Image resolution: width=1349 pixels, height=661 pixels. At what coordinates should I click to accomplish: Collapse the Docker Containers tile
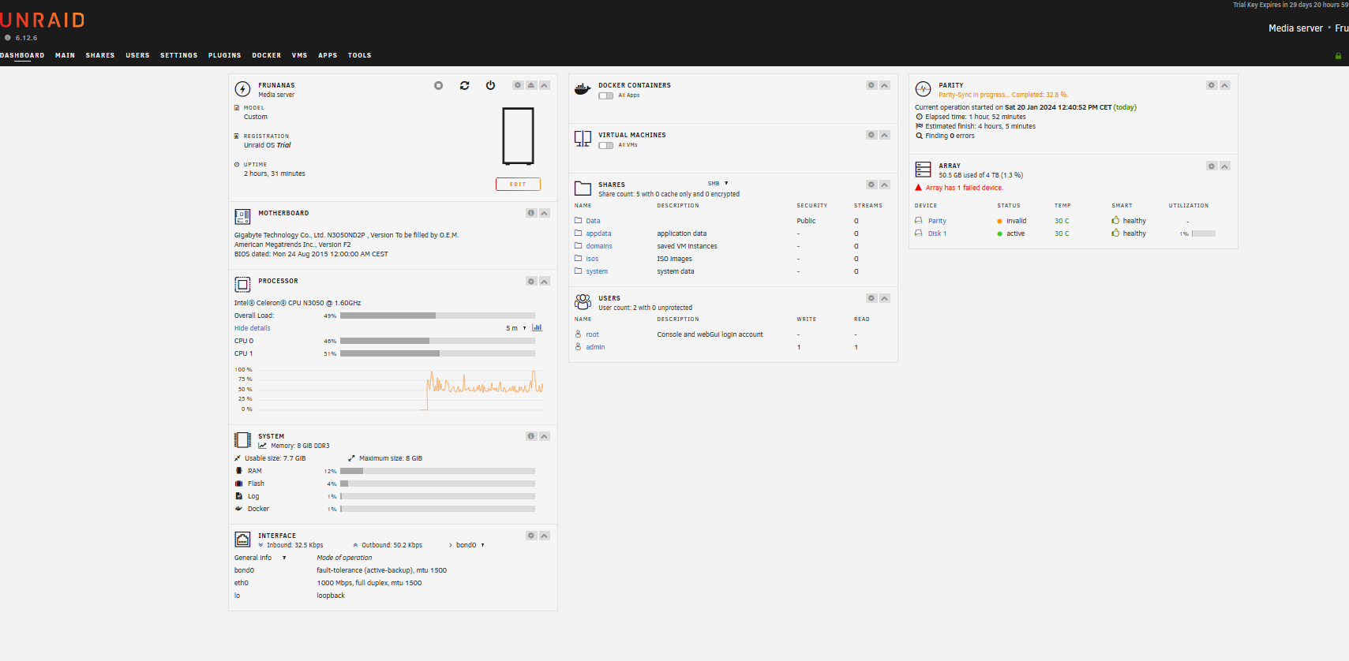tap(885, 85)
